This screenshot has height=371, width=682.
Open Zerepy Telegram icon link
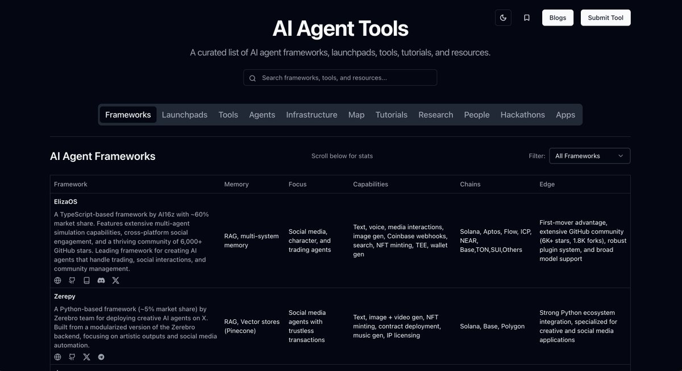click(101, 357)
